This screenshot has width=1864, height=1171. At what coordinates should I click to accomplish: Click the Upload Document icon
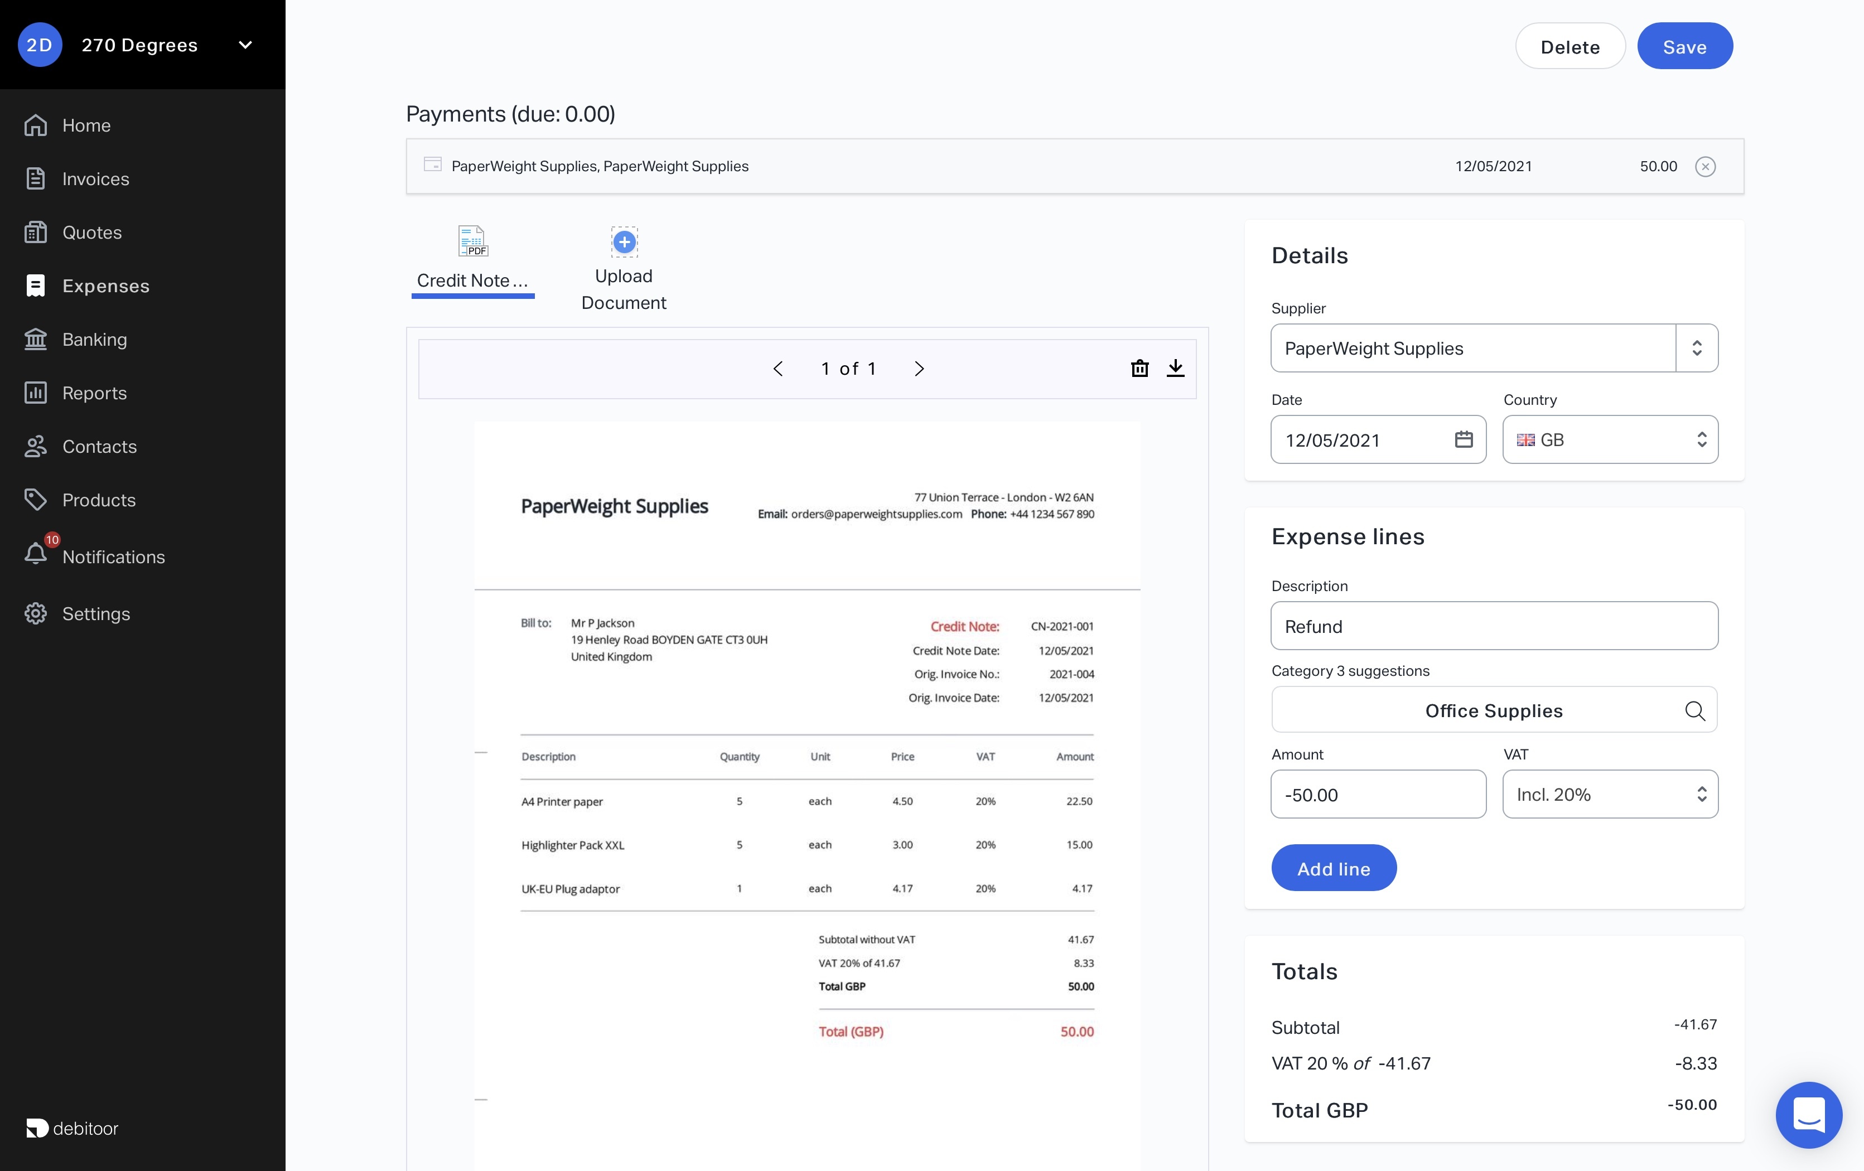[623, 241]
